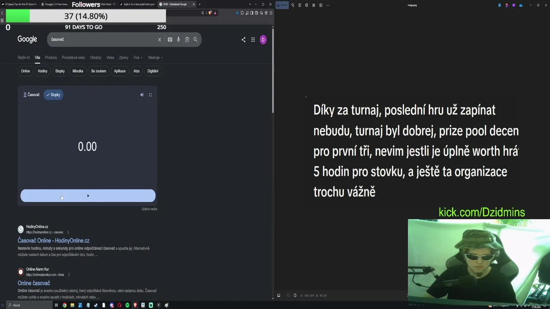This screenshot has width=550, height=309.
Task: Start the stopwatch with the play button
Action: 88,196
